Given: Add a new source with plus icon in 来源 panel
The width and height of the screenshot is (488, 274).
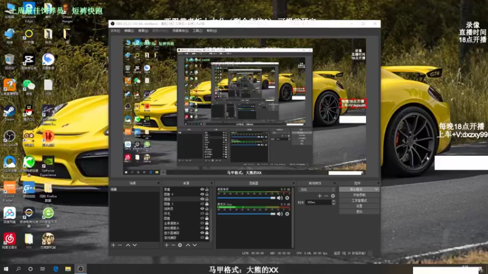Looking at the screenshot, I should (x=167, y=245).
